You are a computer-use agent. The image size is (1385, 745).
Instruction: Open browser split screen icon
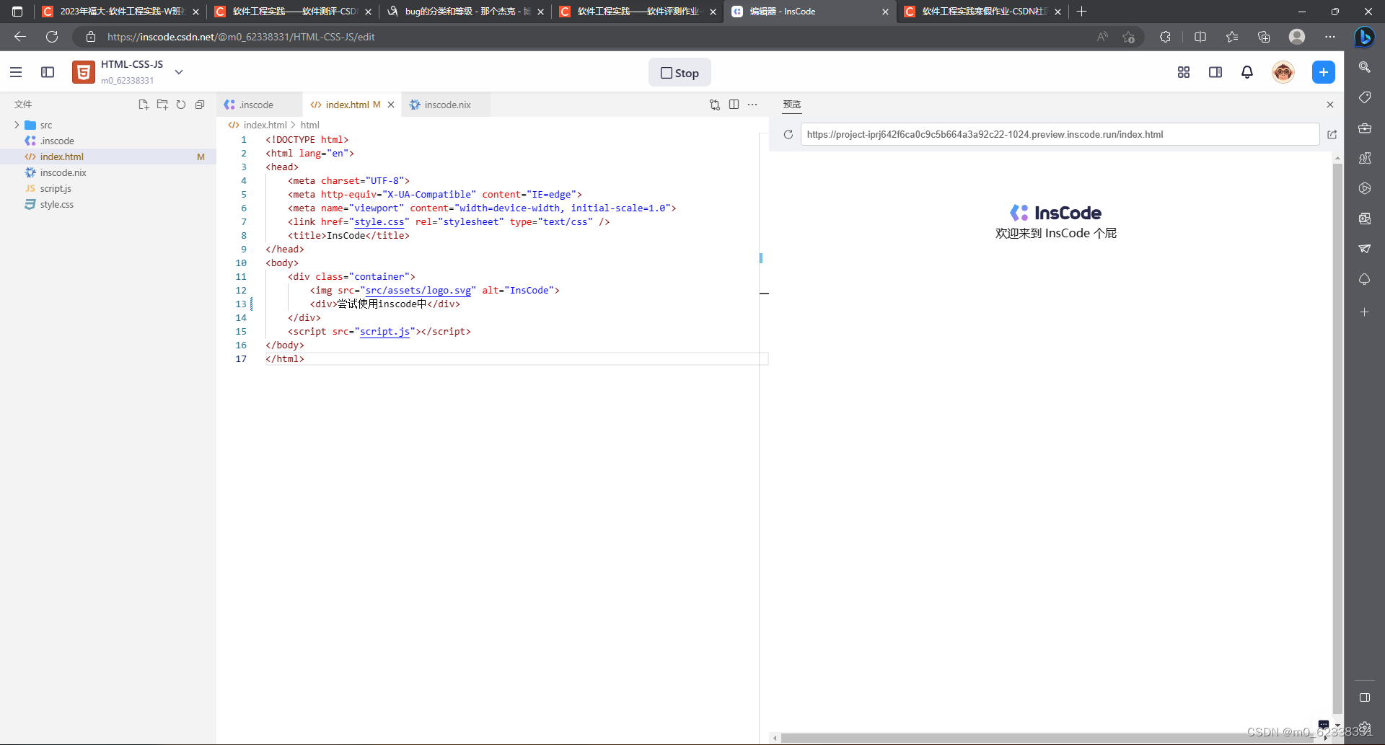tap(1200, 37)
